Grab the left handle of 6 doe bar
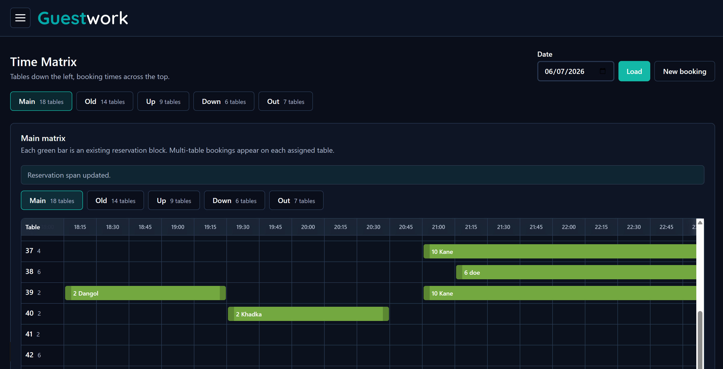723x369 pixels. pos(459,272)
